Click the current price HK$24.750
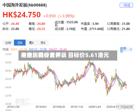The width and height of the screenshot is (136, 111). point(21,15)
